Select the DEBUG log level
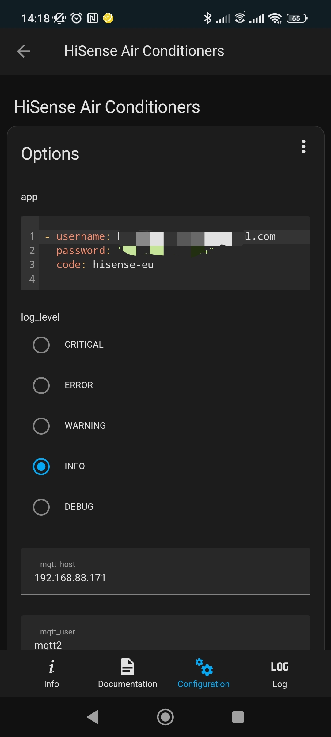Viewport: 331px width, 737px height. (x=41, y=507)
